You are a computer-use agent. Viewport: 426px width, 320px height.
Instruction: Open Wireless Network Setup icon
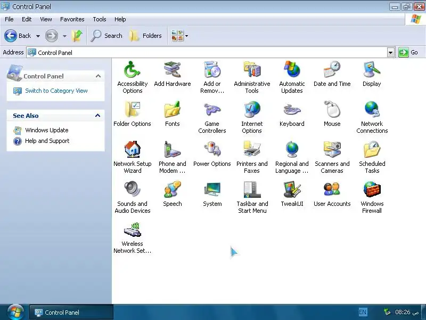132,237
